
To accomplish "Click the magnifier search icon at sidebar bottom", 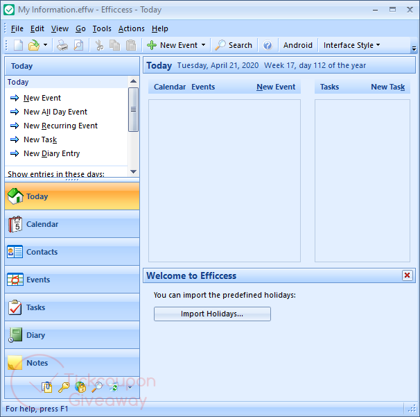I will pyautogui.click(x=97, y=387).
